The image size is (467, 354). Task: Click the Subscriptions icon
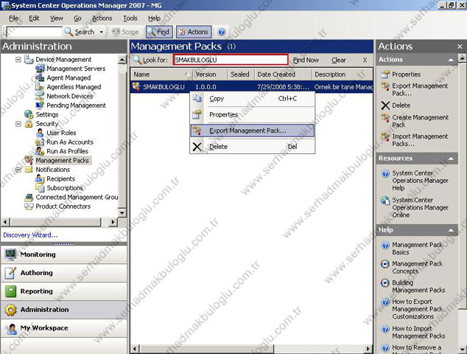pyautogui.click(x=40, y=188)
